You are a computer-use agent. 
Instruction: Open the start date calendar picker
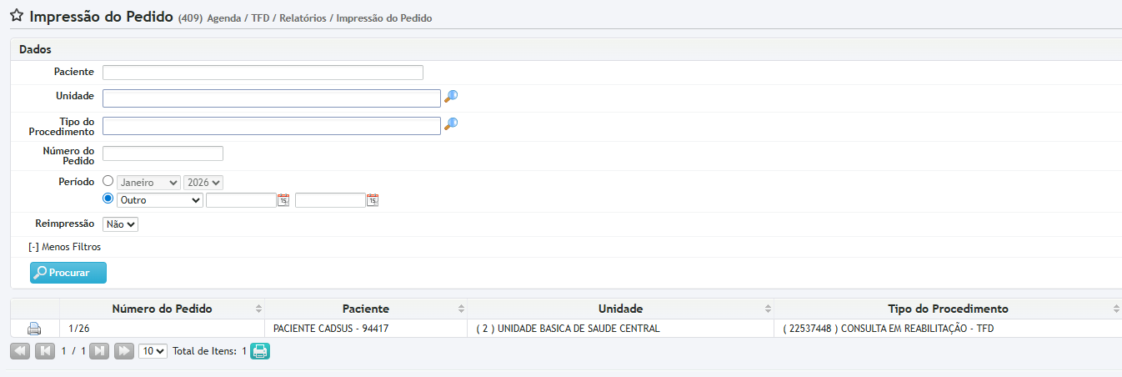click(x=283, y=200)
